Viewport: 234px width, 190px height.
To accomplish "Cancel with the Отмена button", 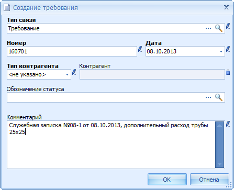I will [209, 180].
